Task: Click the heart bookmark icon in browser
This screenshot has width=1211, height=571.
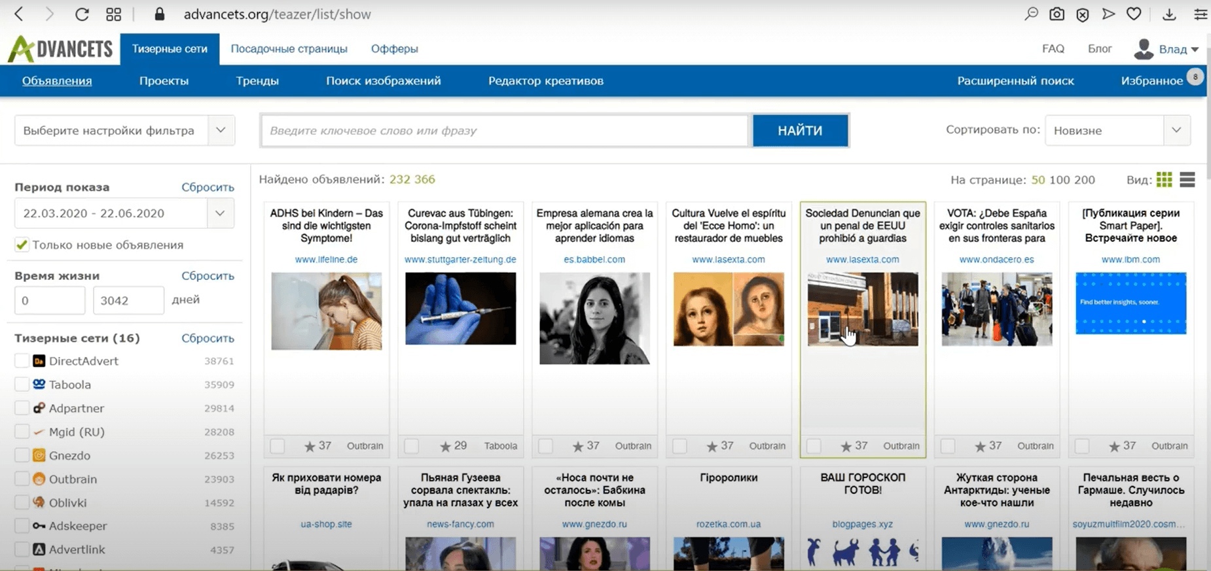Action: coord(1134,14)
